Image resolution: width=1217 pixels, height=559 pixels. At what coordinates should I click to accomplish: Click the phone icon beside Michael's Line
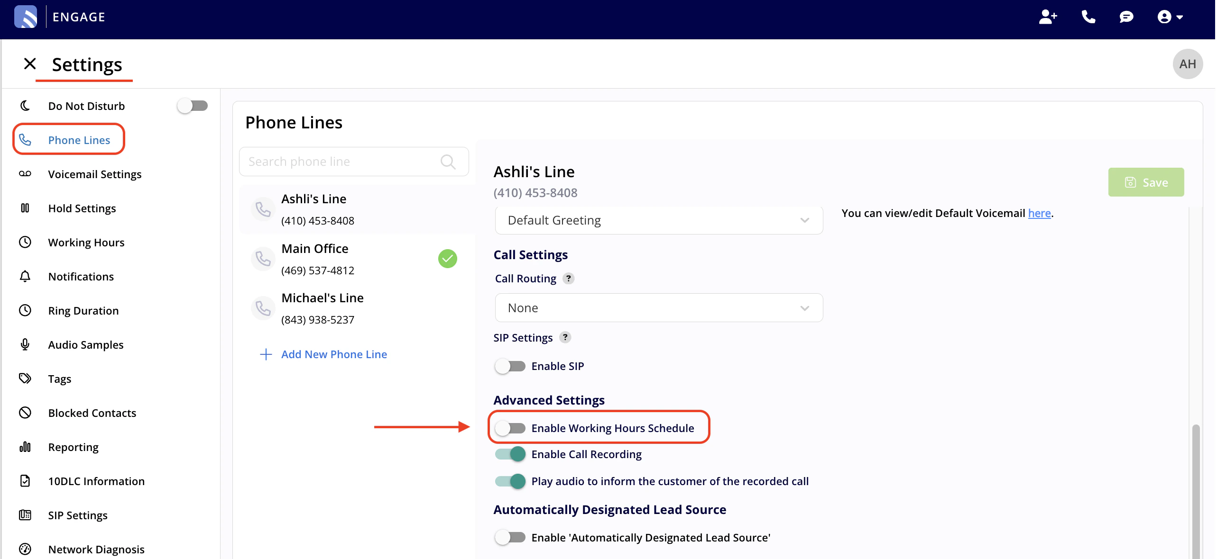[263, 308]
